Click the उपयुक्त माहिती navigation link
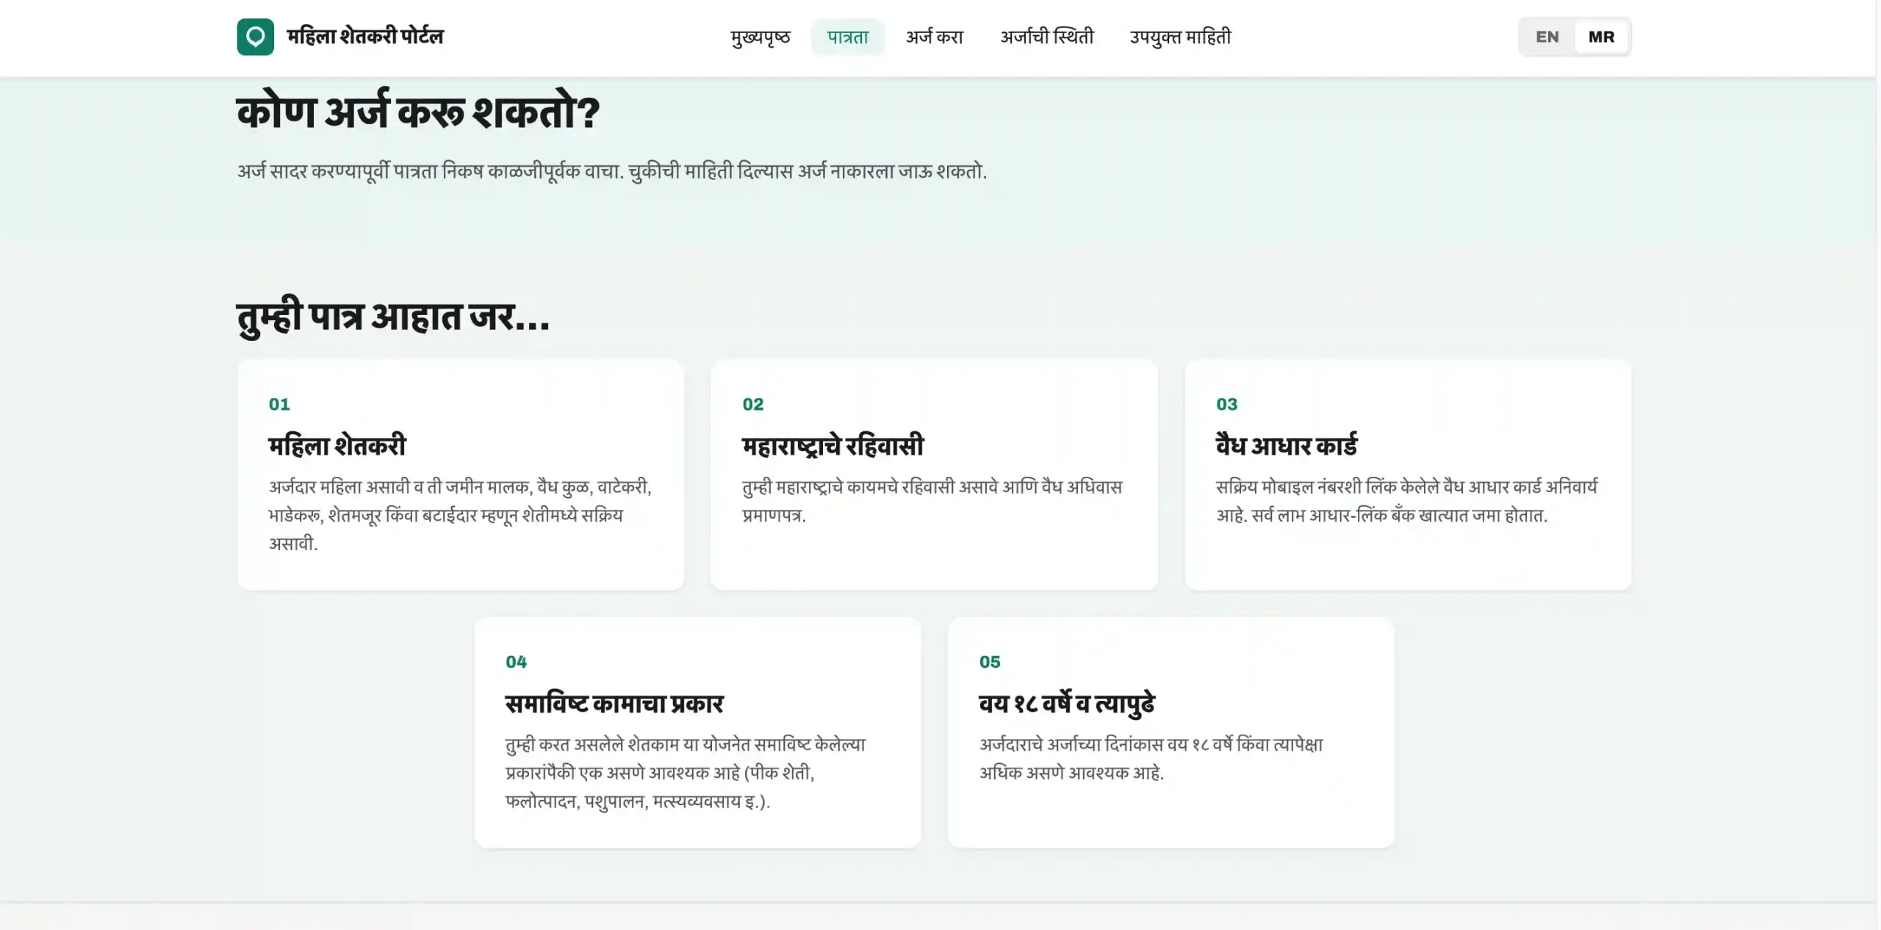Screen dimensions: 1881x930 [x=1180, y=37]
